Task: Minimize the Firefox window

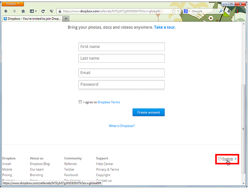Action: [225, 4]
